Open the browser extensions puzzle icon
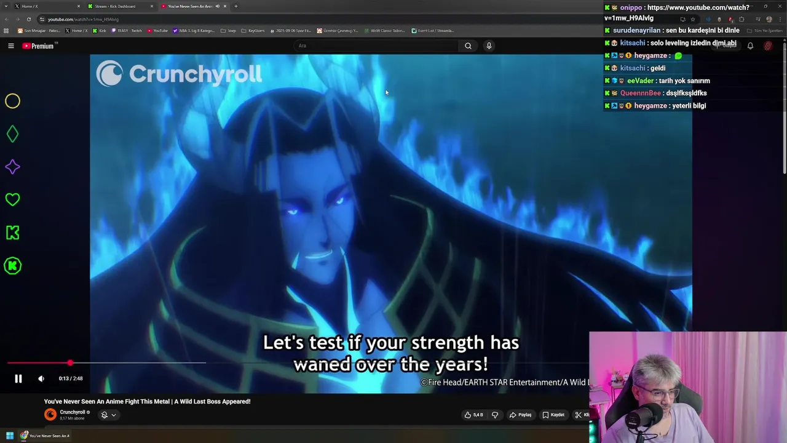Screen dimensions: 787x443 click(742, 19)
